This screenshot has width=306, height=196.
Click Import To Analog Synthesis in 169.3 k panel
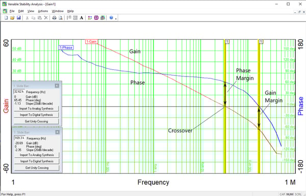(37, 155)
